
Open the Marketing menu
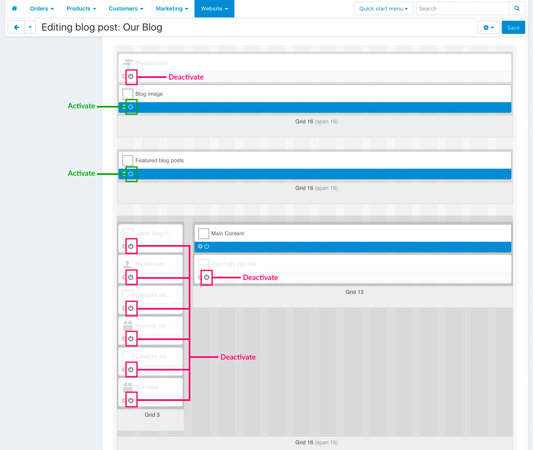(x=172, y=9)
